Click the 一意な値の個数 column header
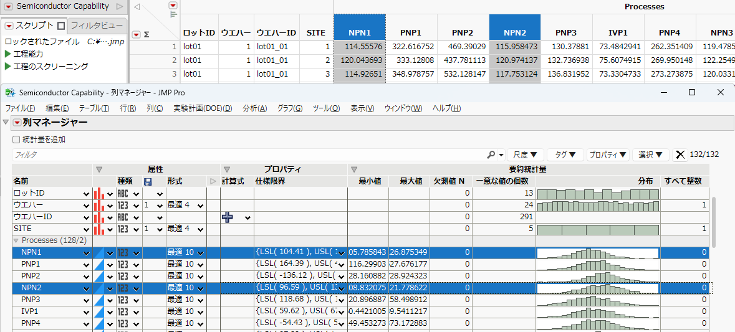735x332 pixels. pyautogui.click(x=504, y=181)
